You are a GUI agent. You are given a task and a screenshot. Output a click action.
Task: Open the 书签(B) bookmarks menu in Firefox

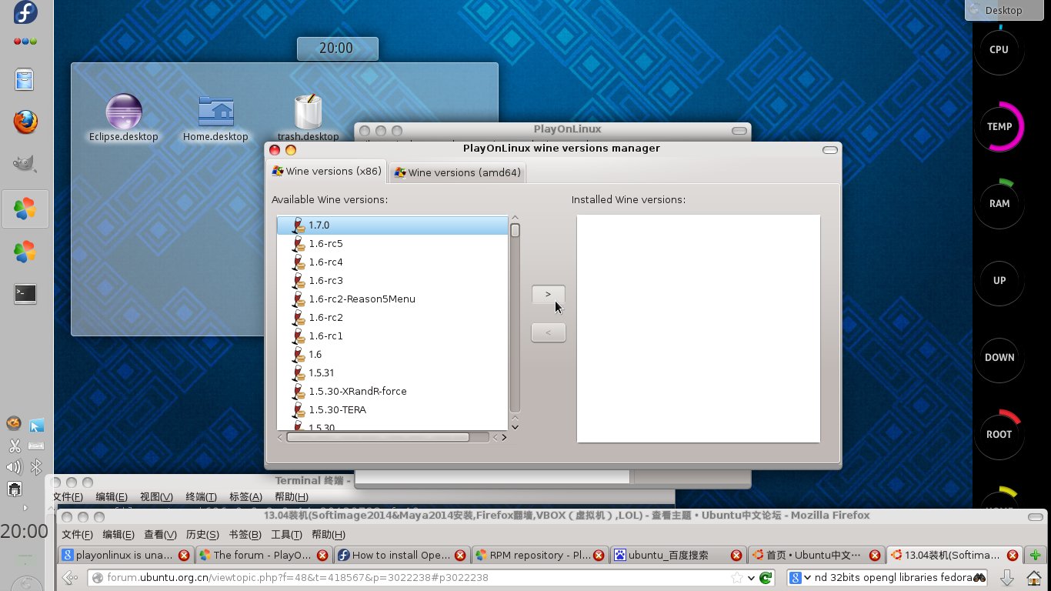pos(245,535)
